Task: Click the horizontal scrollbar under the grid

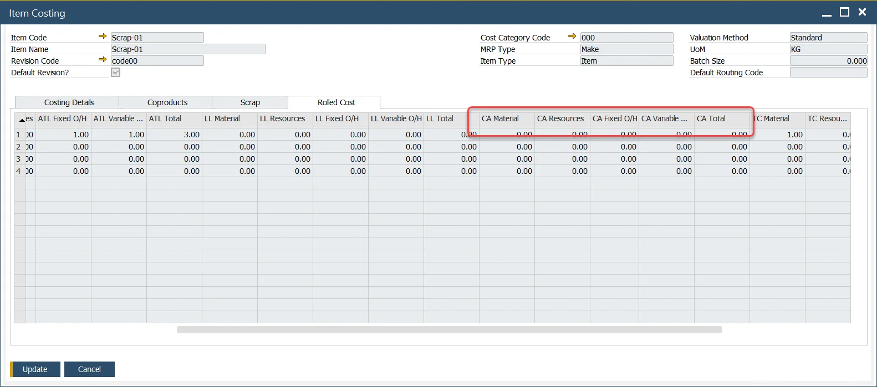Action: tap(449, 330)
